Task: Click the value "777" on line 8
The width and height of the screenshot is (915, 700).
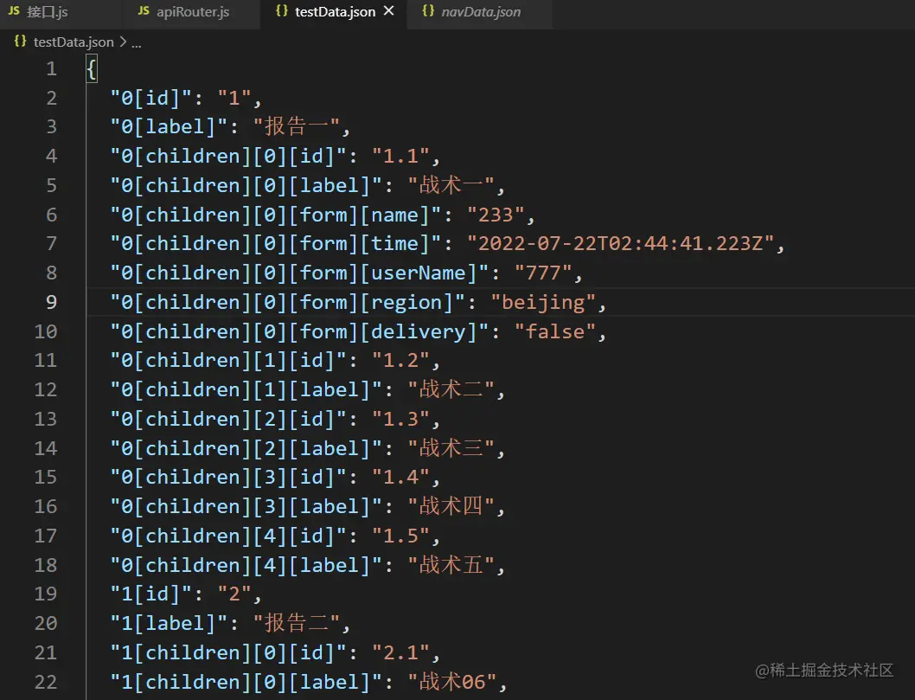Action: (544, 273)
